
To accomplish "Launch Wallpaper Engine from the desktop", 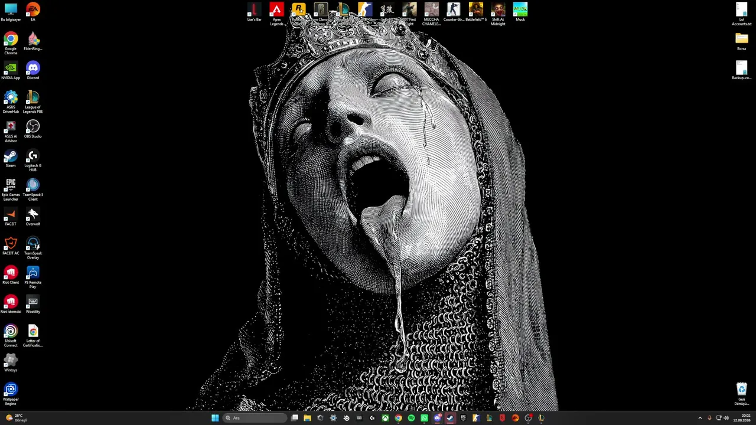I will coord(11,394).
